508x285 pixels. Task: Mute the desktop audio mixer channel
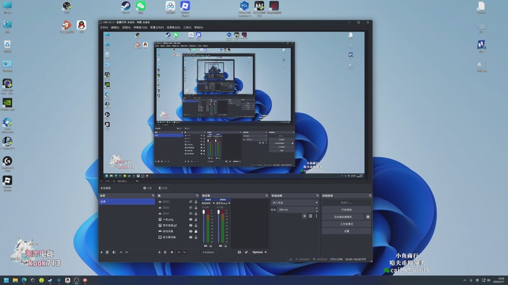pos(205,246)
